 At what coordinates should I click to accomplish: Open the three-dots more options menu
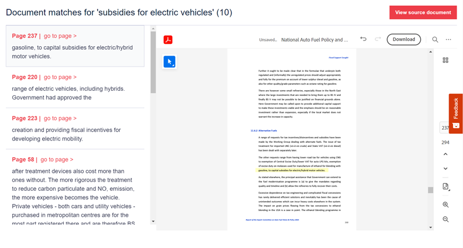449,39
